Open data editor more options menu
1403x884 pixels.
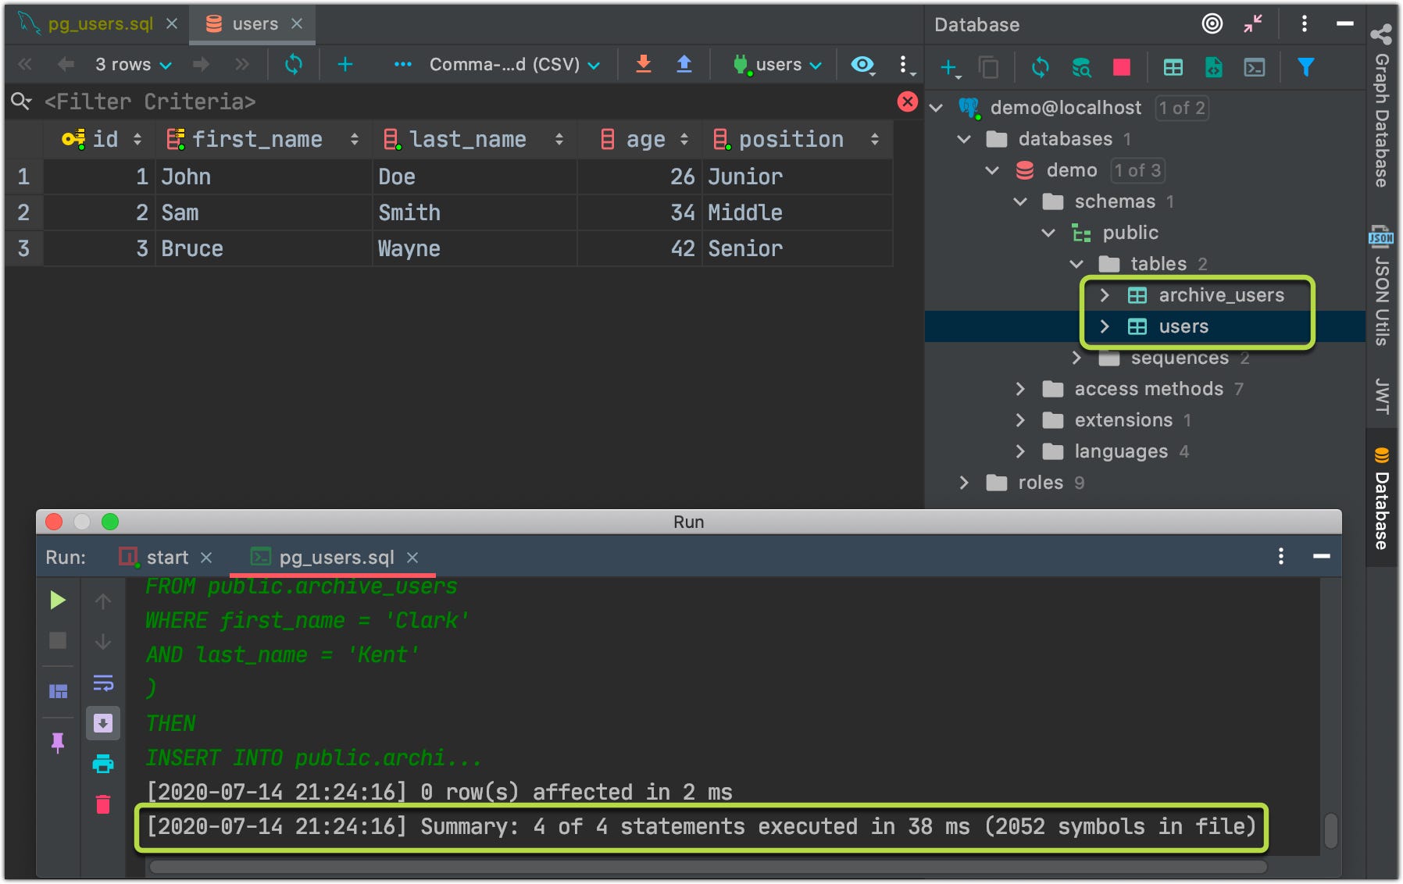click(904, 65)
